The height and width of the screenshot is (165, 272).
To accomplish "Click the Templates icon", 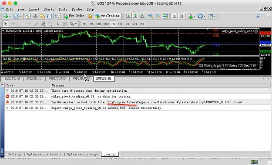I will (x=210, y=16).
